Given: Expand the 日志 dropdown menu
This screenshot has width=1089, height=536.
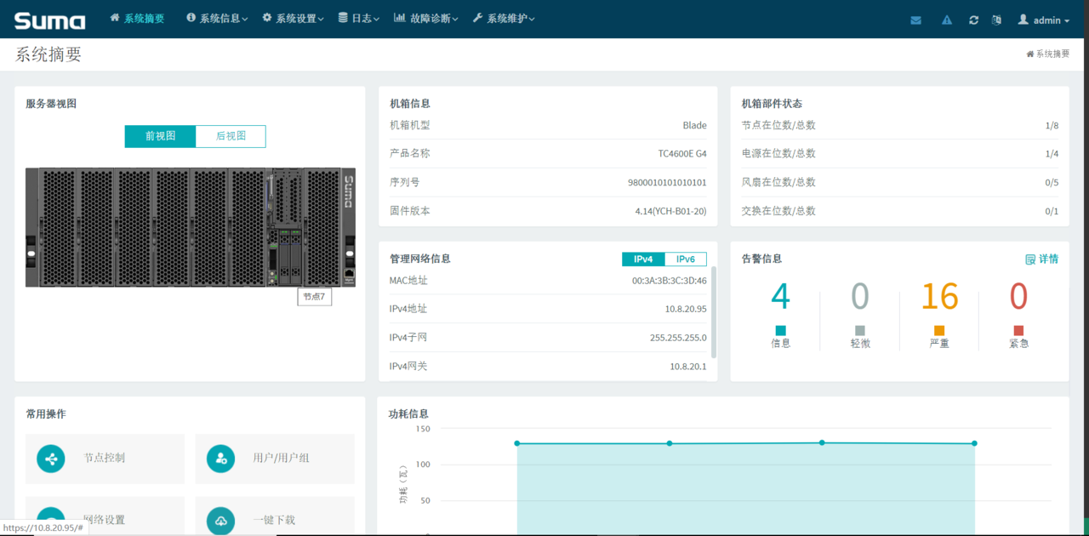Looking at the screenshot, I should click(358, 19).
